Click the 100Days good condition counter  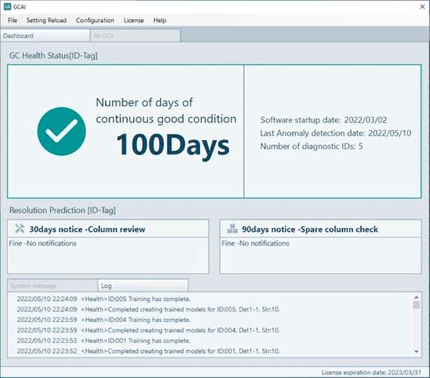pyautogui.click(x=172, y=144)
